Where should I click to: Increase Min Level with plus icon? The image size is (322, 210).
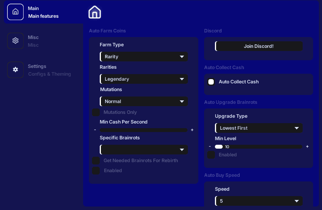pyautogui.click(x=307, y=147)
